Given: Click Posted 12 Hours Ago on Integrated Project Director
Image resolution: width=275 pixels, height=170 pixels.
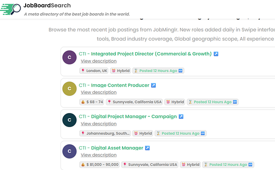Looking at the screenshot, I should click(158, 71).
